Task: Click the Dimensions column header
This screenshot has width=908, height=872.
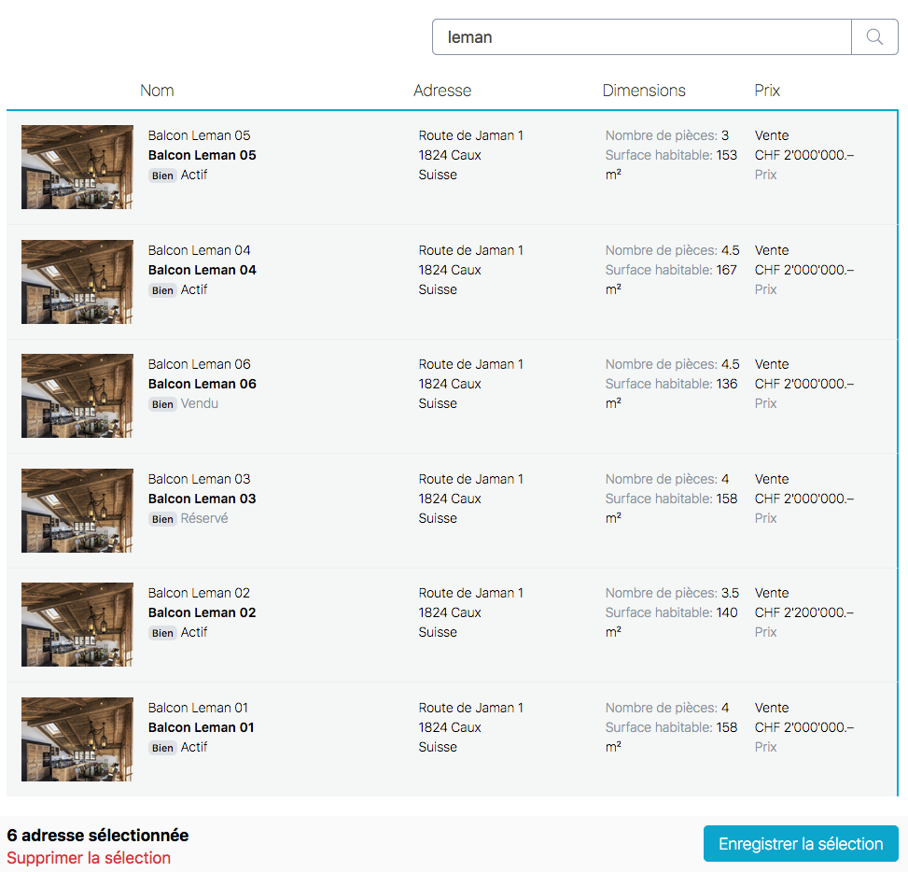Action: (644, 91)
